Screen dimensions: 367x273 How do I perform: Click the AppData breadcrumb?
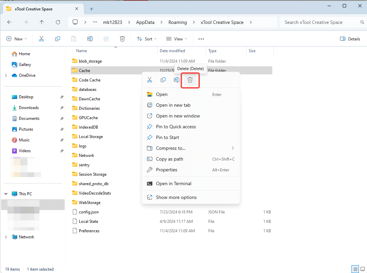coord(145,22)
